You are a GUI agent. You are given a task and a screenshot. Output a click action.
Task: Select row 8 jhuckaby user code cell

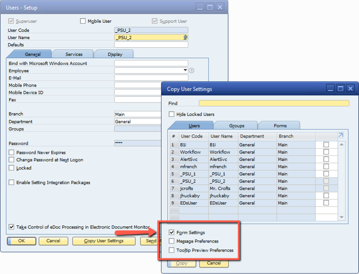[194, 196]
